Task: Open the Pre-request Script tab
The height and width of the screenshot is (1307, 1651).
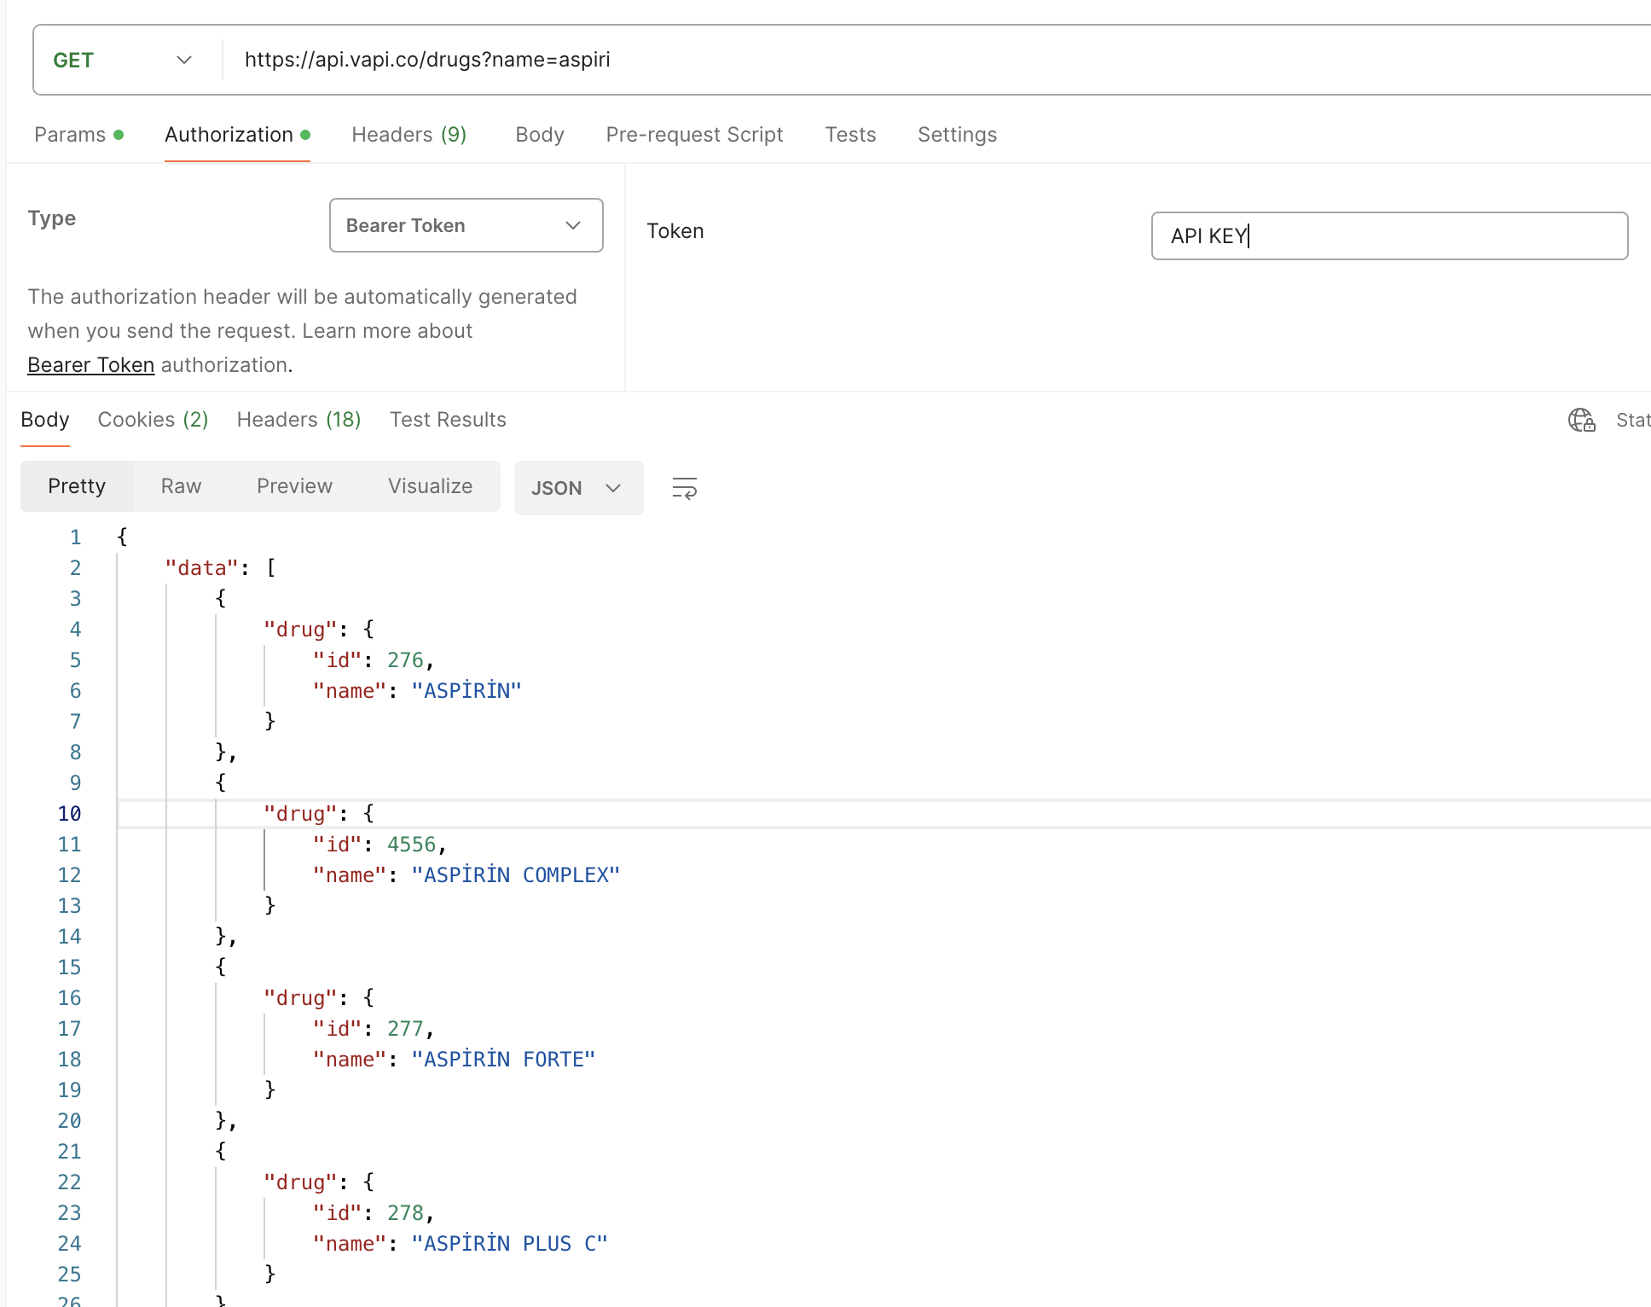Action: pos(694,135)
